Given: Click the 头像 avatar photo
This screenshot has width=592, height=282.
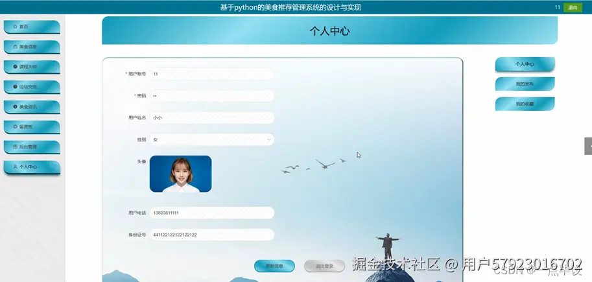Looking at the screenshot, I should 180,174.
